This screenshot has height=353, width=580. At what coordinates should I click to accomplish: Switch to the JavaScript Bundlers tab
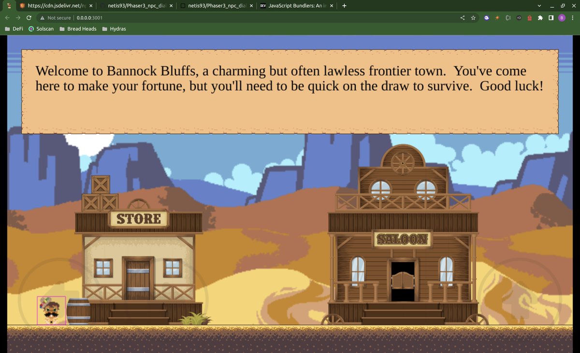pyautogui.click(x=297, y=6)
